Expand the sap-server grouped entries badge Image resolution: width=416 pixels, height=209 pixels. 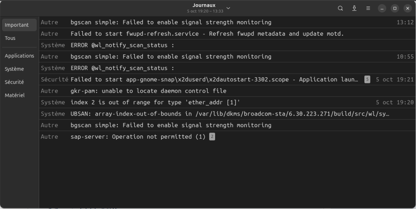[212, 137]
